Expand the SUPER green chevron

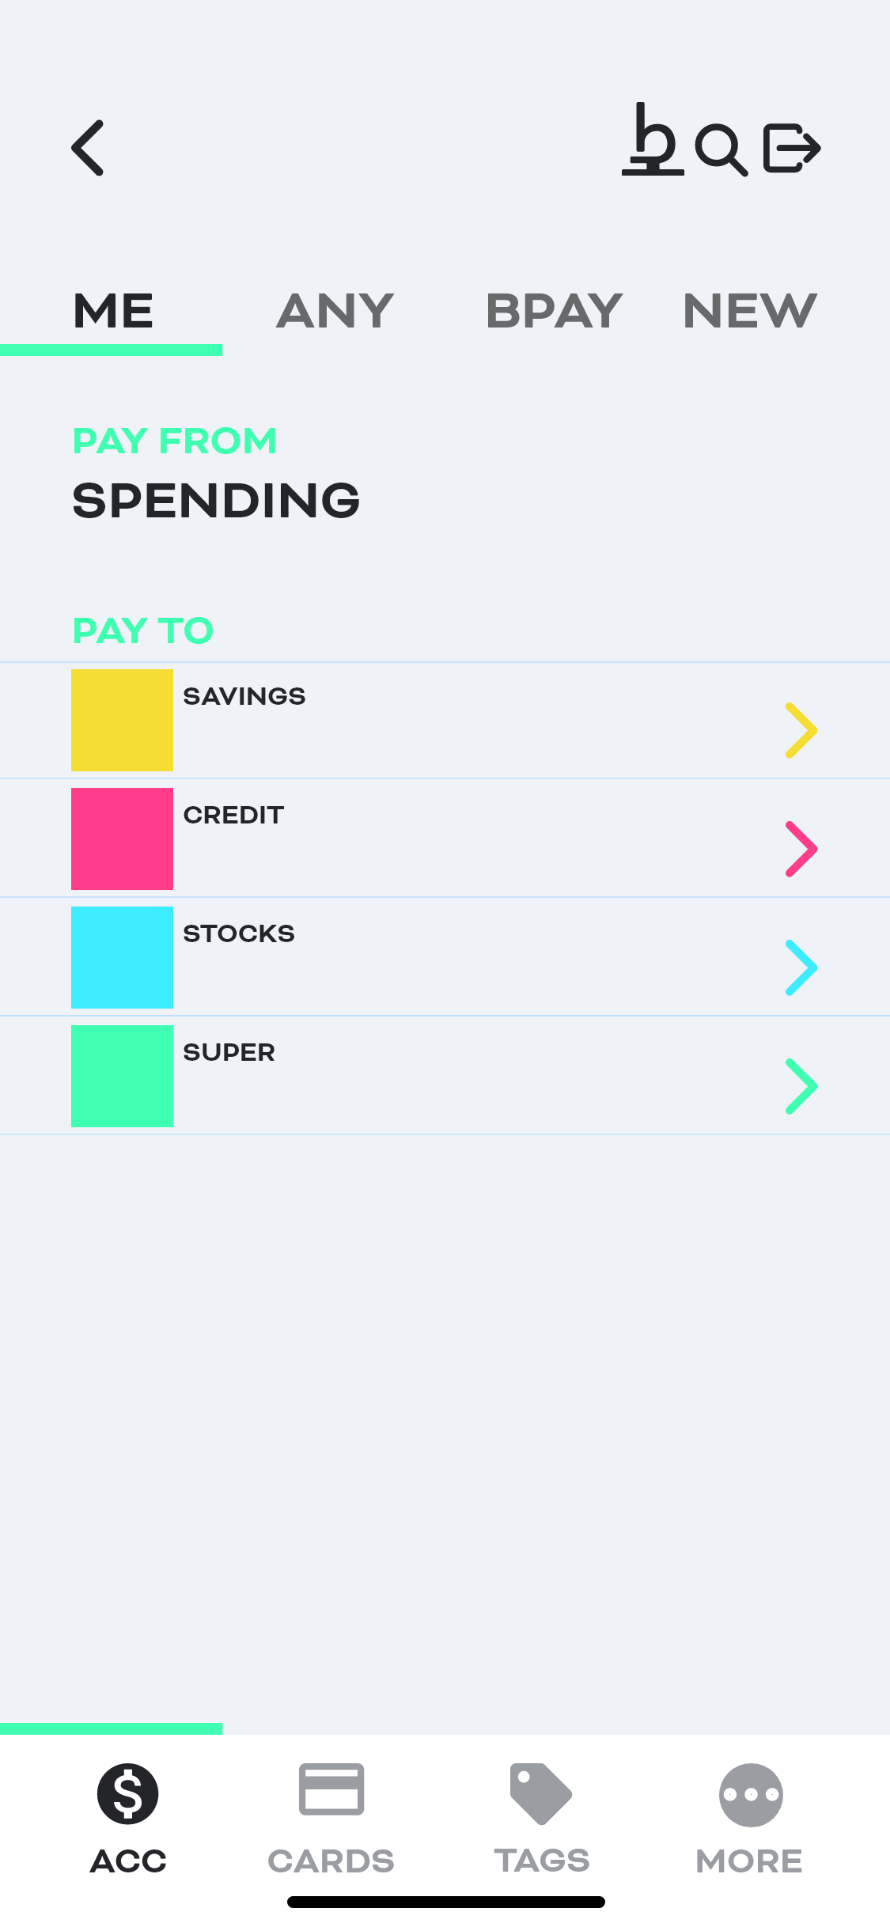[801, 1086]
